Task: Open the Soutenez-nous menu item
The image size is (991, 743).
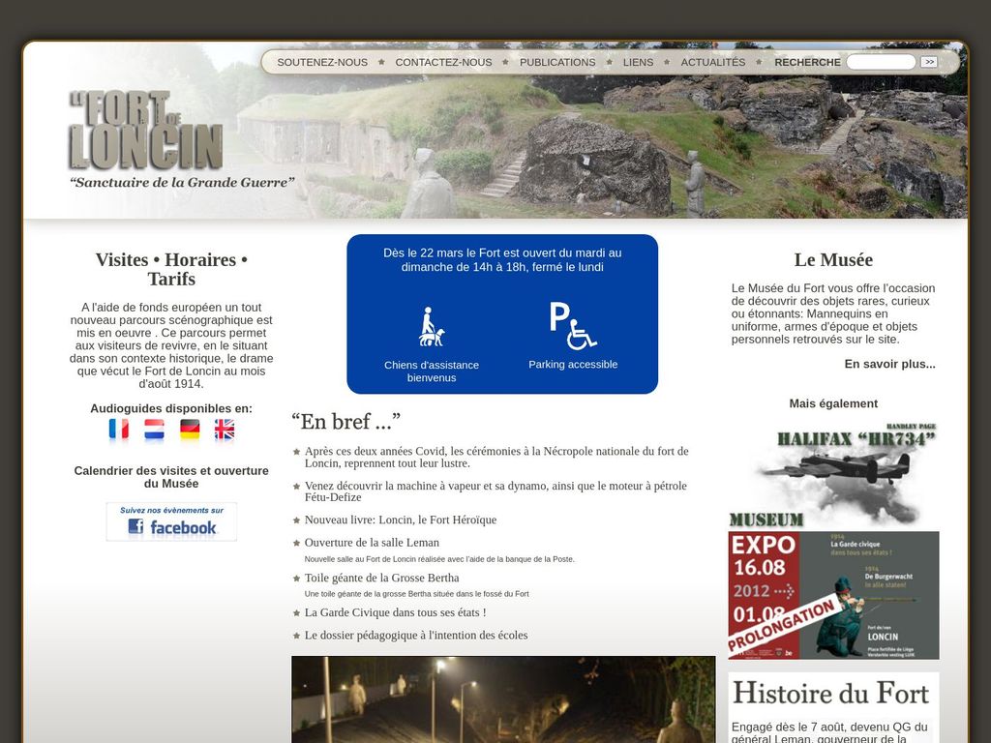Action: click(322, 62)
